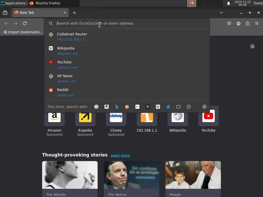Go forward using the forward arrow
The width and height of the screenshot is (263, 197).
tap(15, 23)
